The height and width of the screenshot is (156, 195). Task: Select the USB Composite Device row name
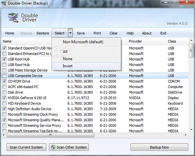click(x=25, y=76)
